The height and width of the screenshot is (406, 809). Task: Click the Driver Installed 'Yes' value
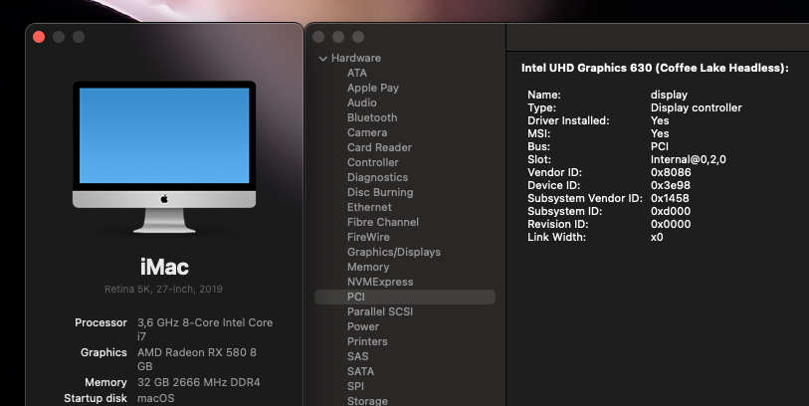click(660, 120)
